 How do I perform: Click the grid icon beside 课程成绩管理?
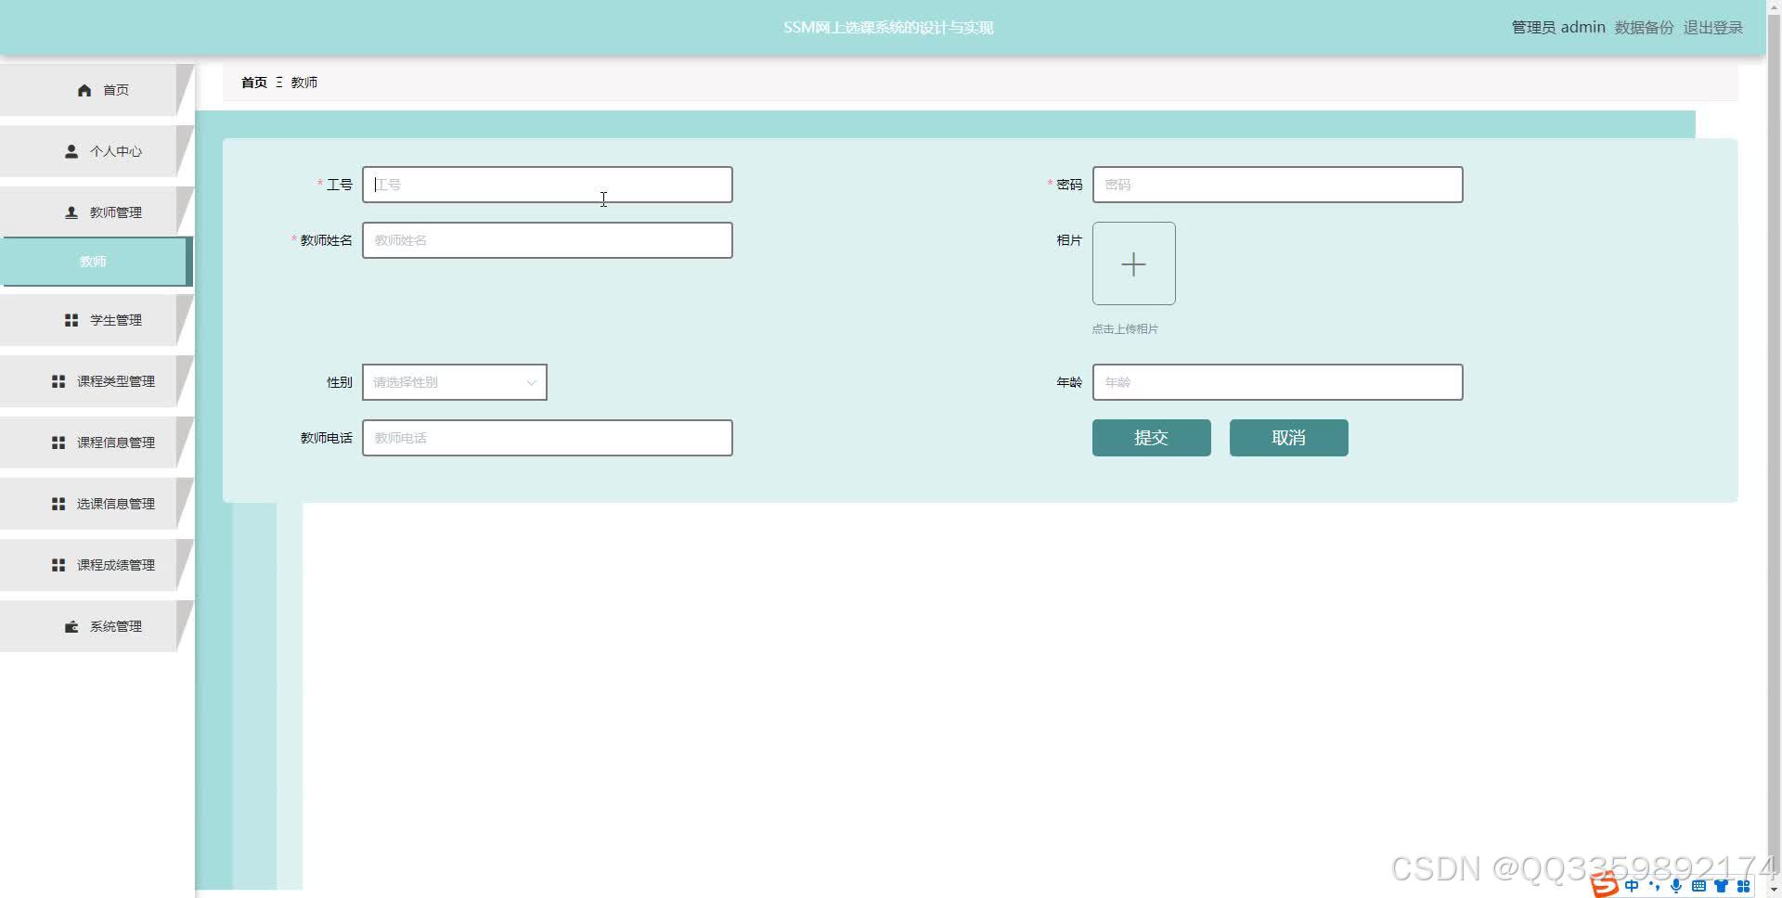point(58,565)
